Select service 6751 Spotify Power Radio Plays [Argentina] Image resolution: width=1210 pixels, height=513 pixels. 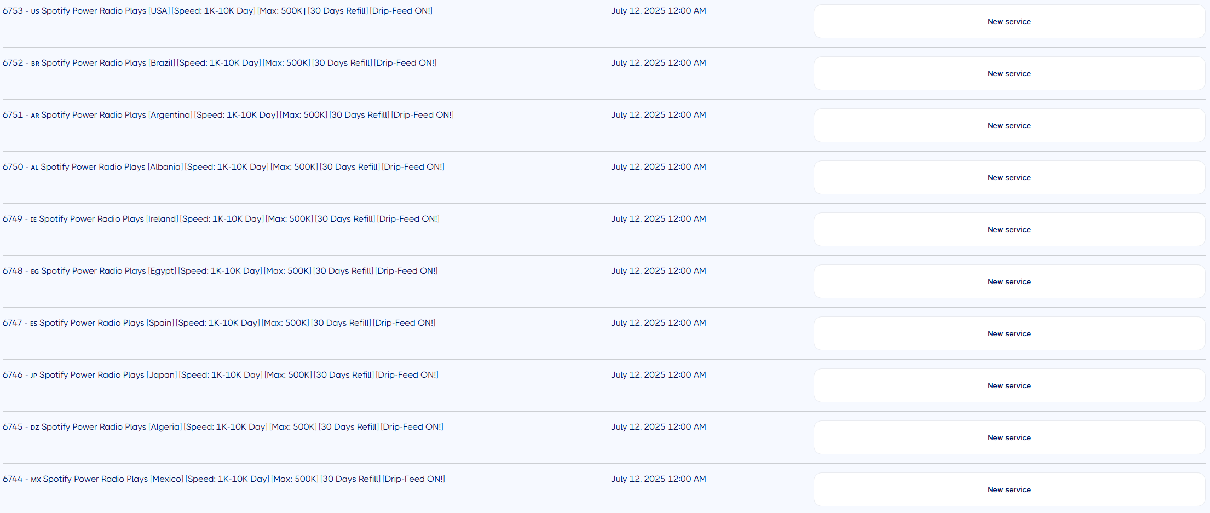tap(228, 115)
